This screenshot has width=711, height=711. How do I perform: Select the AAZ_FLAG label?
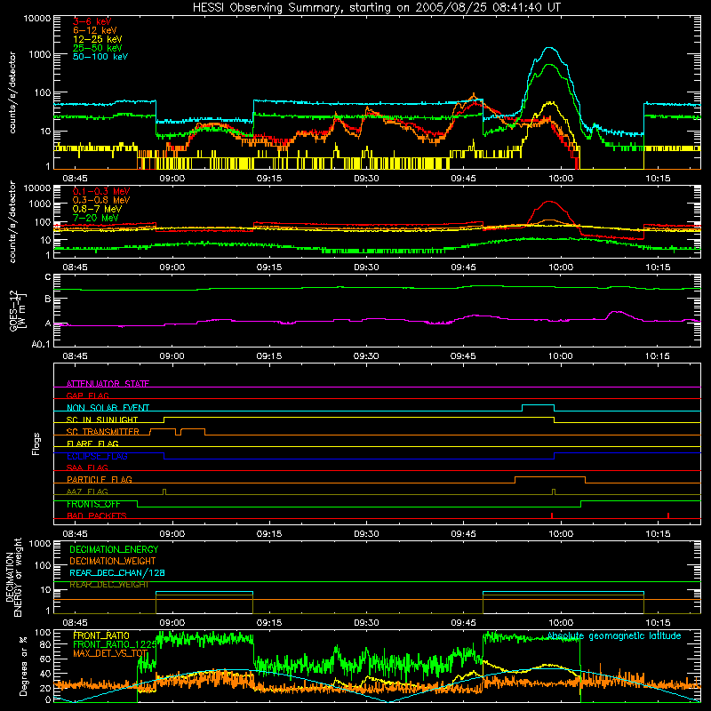coord(87,491)
